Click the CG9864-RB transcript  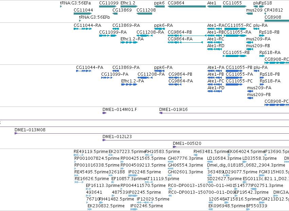(x=187, y=36)
